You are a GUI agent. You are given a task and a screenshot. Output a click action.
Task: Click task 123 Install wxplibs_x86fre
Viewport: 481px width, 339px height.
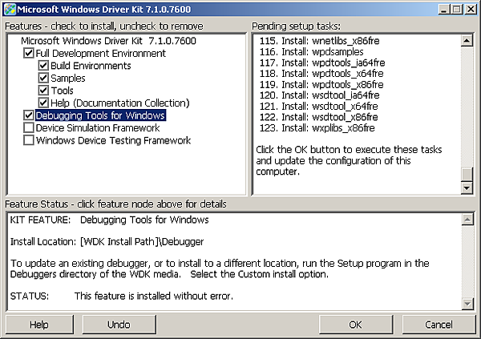(317, 128)
